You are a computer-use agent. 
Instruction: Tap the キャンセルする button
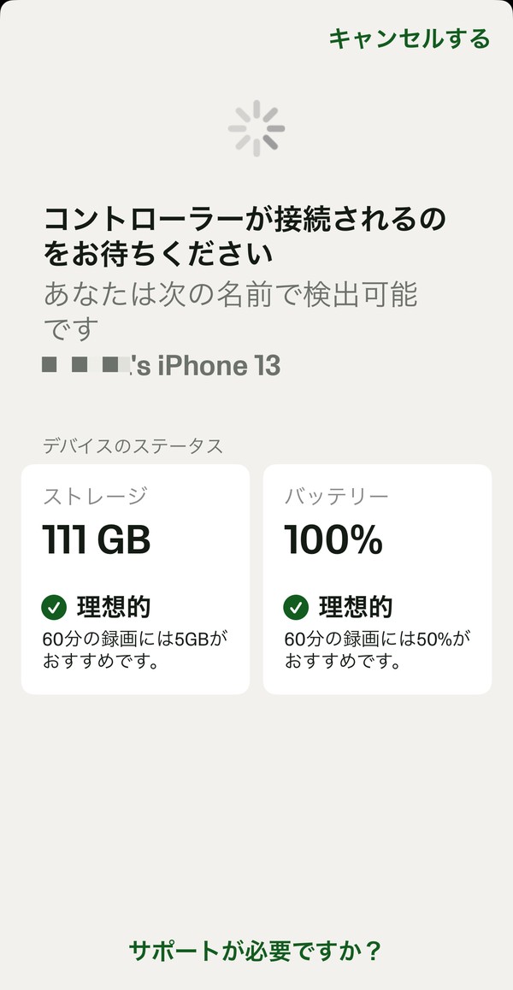point(409,38)
